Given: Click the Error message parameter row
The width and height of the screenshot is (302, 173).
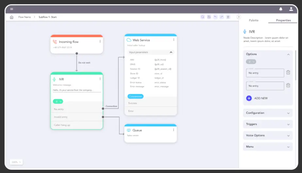Looking at the screenshot, I should (x=151, y=86).
